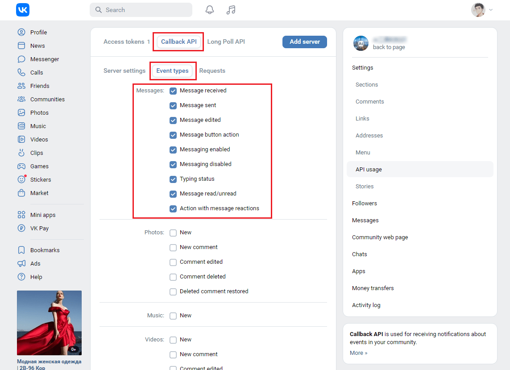Screen dimensions: 510x370
Task: Click the VK logo icon
Action: 23,10
